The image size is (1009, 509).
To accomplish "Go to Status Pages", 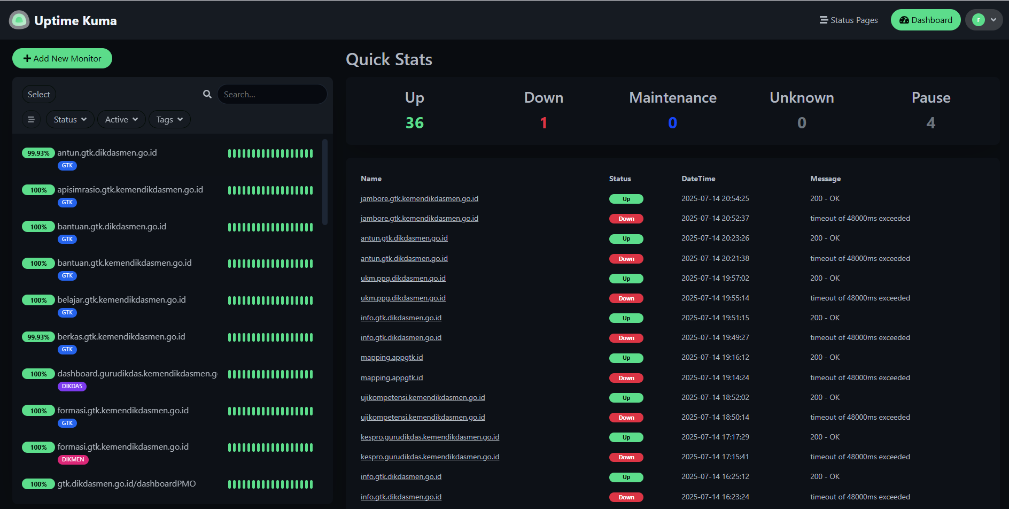I will point(849,20).
